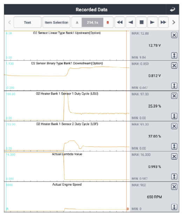Viewport: 183px width, 216px height.
Task: Remove the O2 Sensor Binary Downstream graph
Action: (174, 66)
